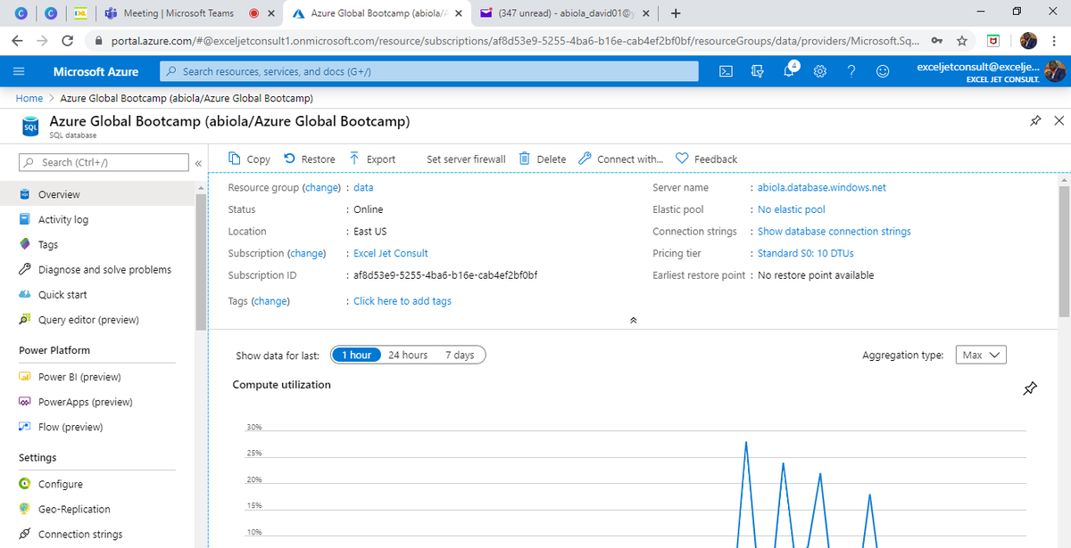Viewport: 1071px width, 548px height.
Task: Reload the page
Action: (67, 41)
